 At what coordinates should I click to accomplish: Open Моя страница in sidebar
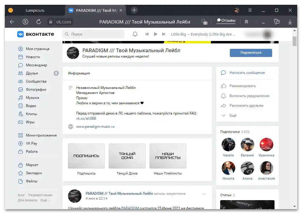coord(37,49)
